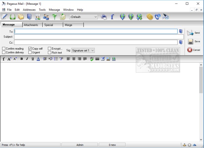Apply italic formatting
The image size is (204, 148).
pyautogui.click(x=27, y=59)
